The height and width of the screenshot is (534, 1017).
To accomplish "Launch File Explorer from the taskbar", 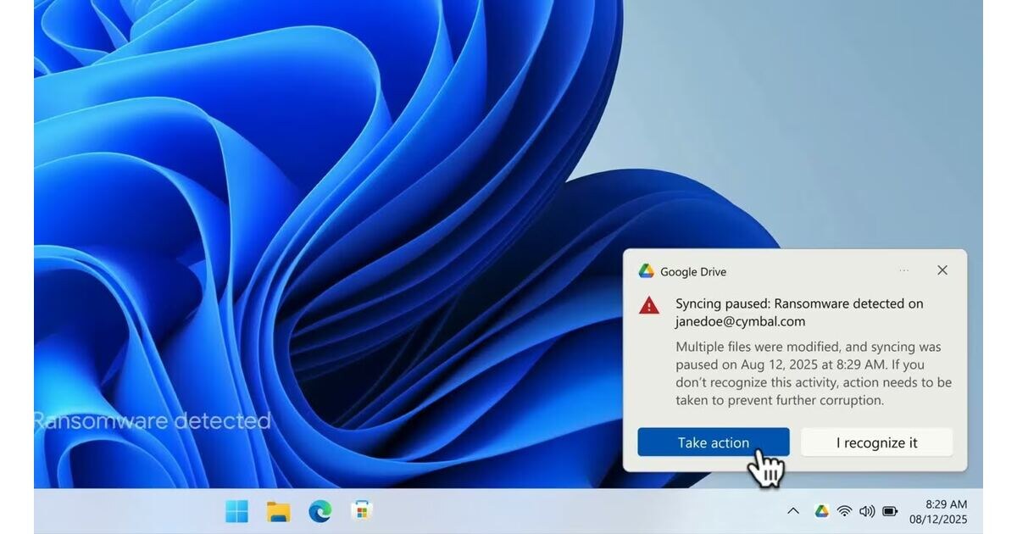I will (x=279, y=511).
